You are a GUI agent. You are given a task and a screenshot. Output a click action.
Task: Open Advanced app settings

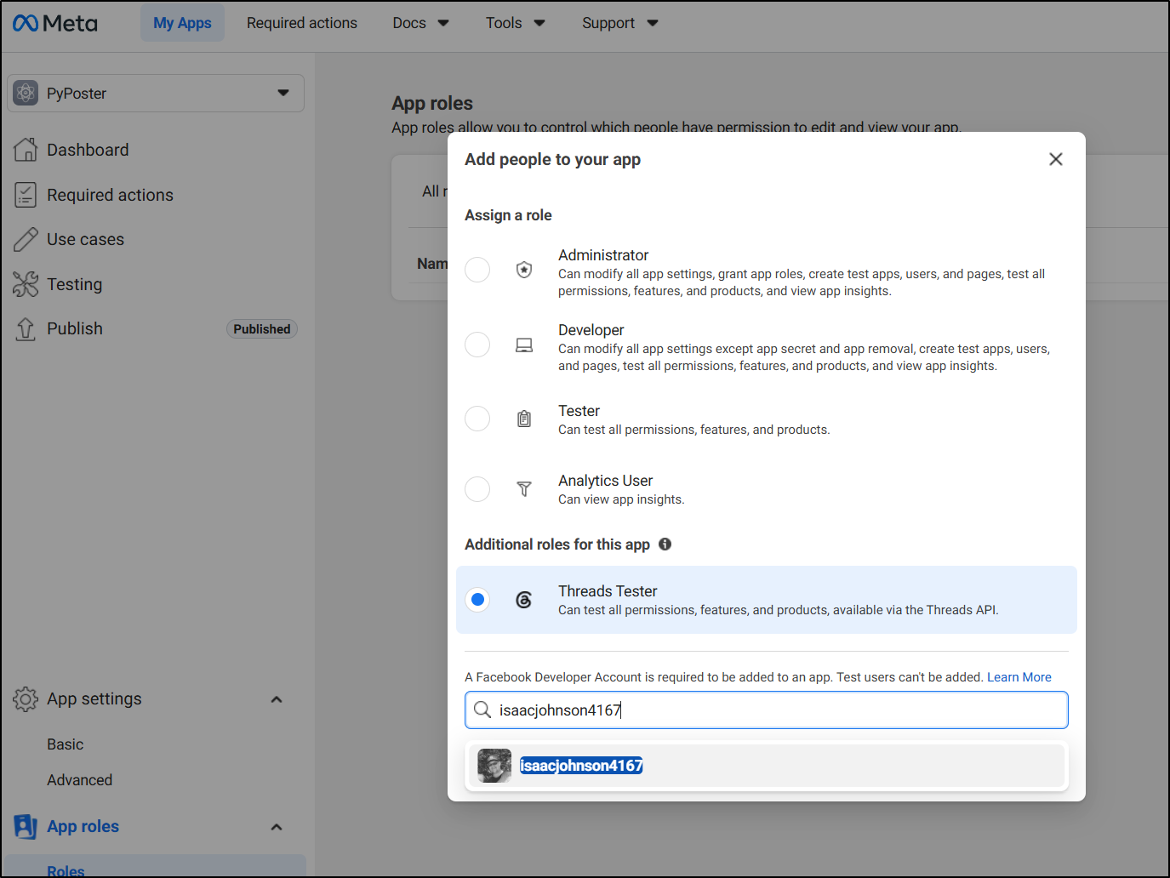point(80,780)
